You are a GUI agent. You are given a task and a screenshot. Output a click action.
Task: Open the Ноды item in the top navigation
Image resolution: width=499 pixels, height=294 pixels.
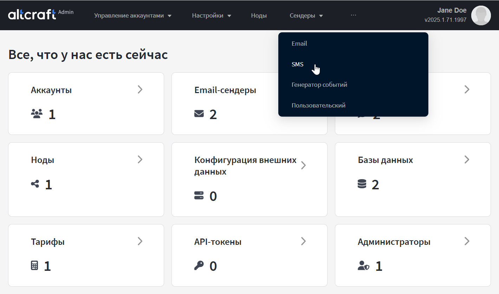259,15
